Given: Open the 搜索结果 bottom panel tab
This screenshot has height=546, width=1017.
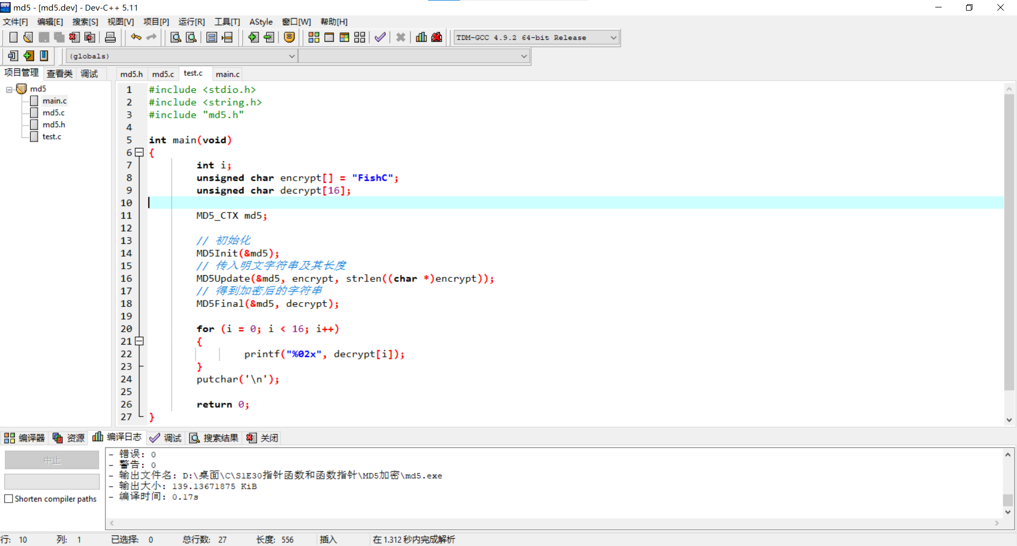Looking at the screenshot, I should 214,438.
